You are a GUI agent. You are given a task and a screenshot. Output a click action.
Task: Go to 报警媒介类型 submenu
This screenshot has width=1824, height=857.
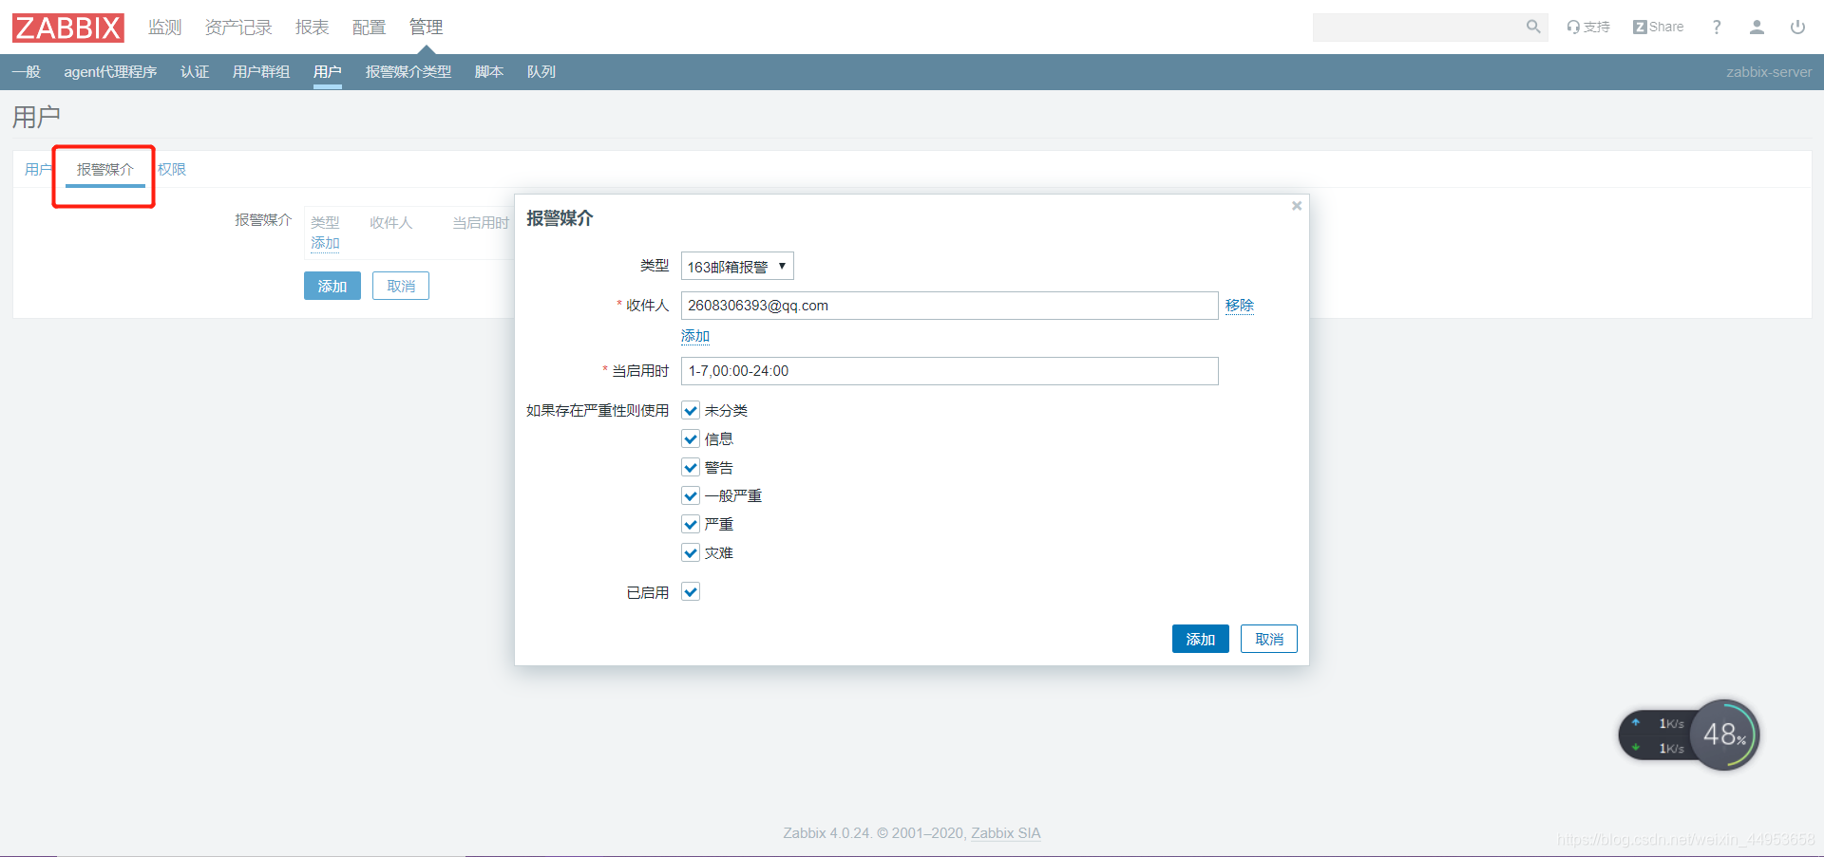coord(408,72)
